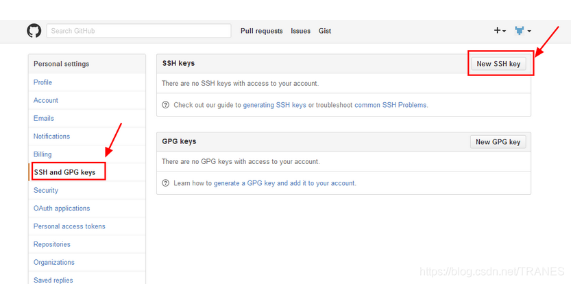Open Gist in the header
Image resolution: width=571 pixels, height=284 pixels.
point(325,31)
